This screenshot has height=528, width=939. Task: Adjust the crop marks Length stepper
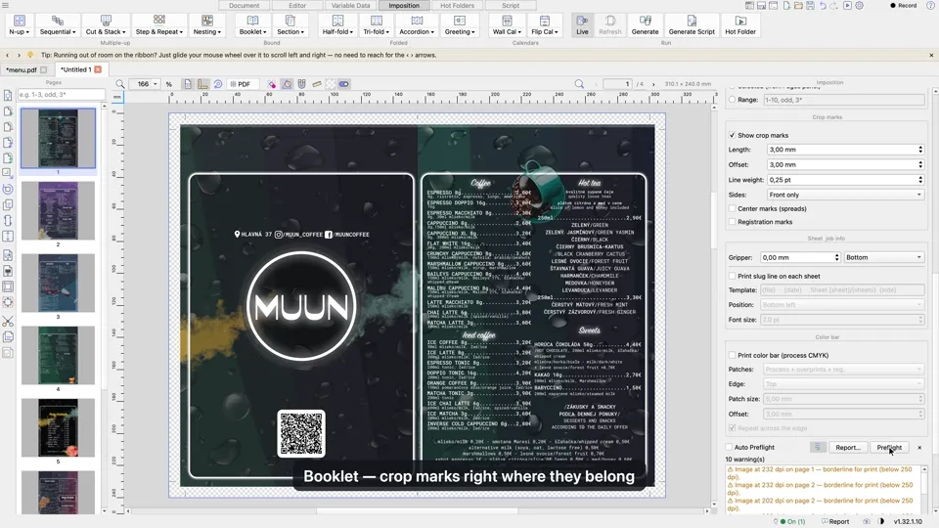point(920,150)
